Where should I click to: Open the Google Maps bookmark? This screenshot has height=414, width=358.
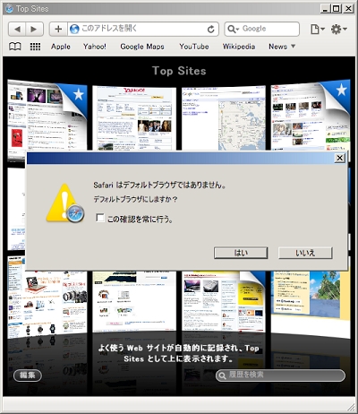[x=142, y=47]
